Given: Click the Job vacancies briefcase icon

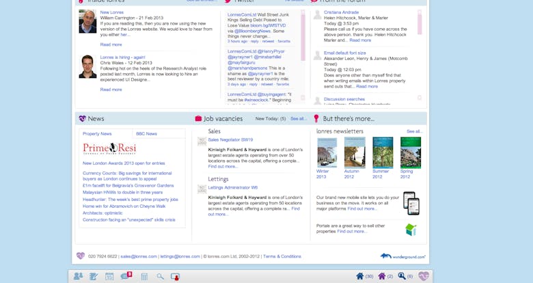Looking at the screenshot, I should (198, 118).
